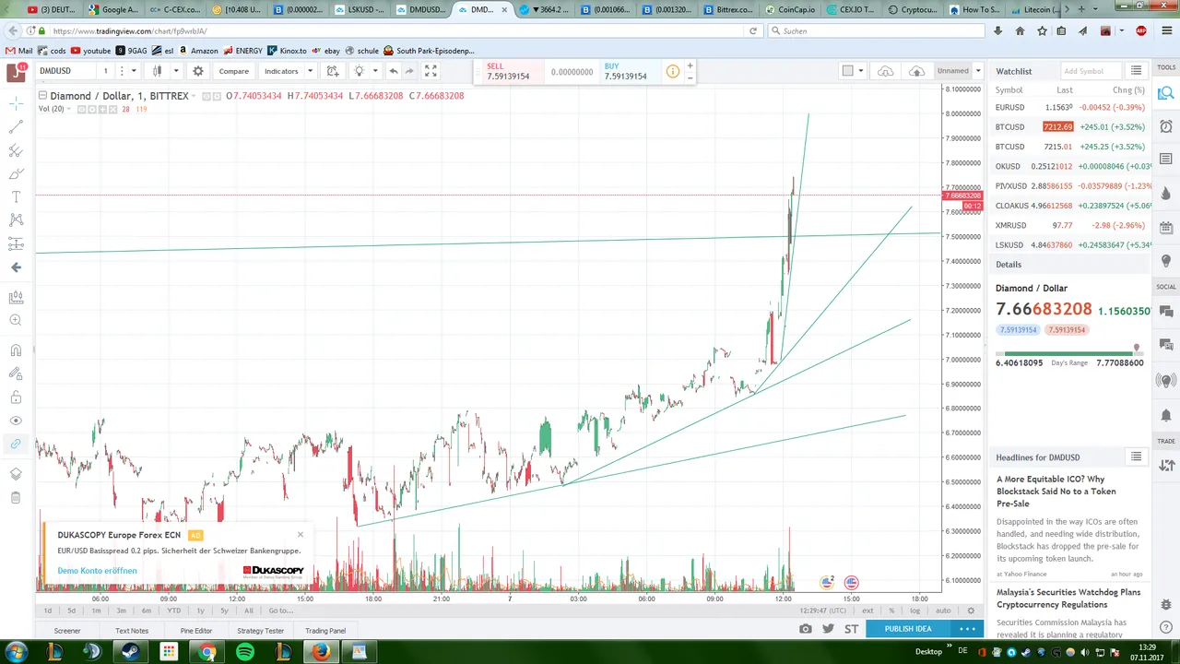
Task: Expand the Vol (20) indicator dropdown
Action: [70, 109]
